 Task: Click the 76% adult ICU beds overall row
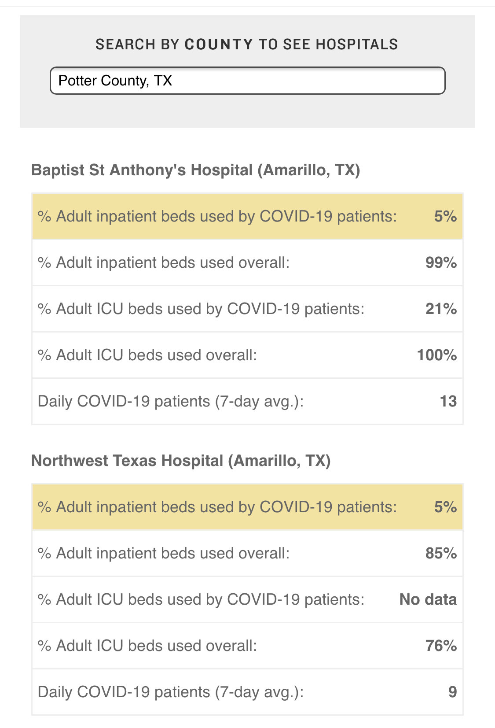tap(247, 646)
